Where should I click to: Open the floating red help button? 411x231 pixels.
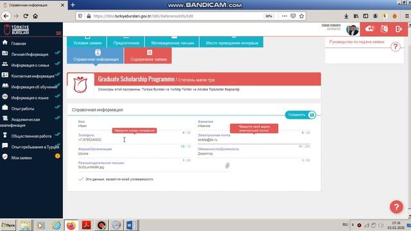click(396, 207)
